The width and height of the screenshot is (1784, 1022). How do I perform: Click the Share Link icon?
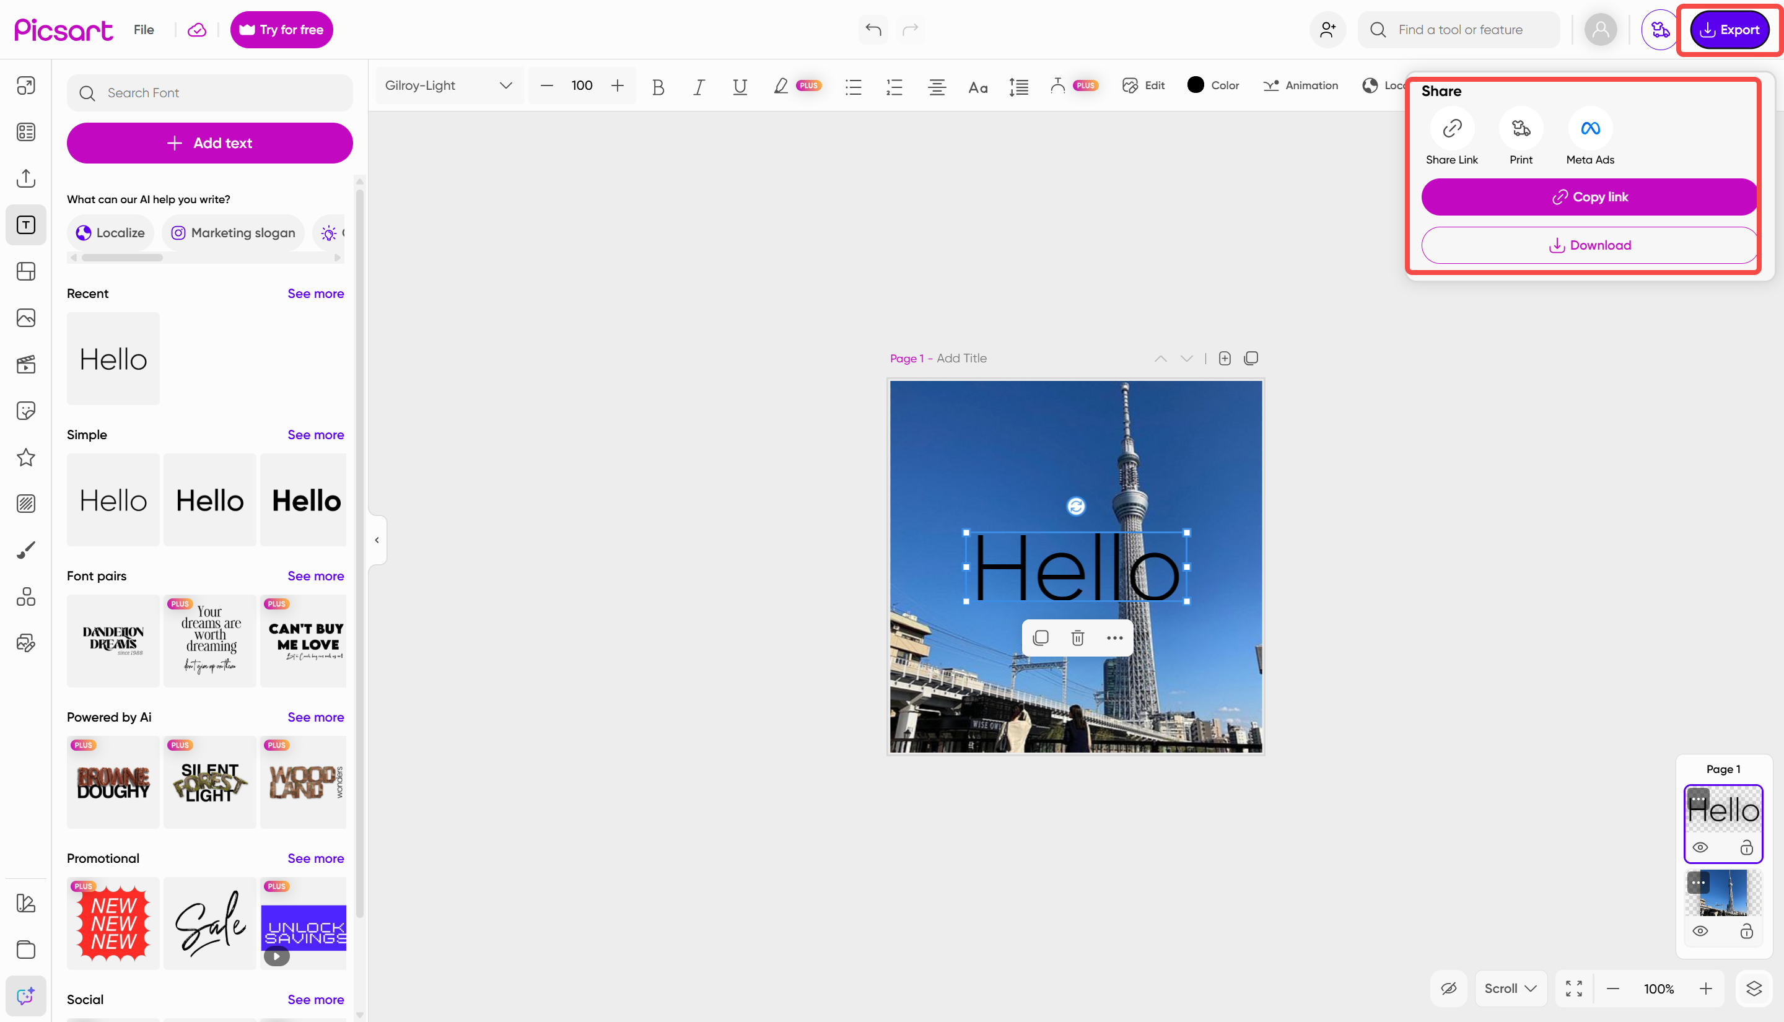pyautogui.click(x=1451, y=128)
